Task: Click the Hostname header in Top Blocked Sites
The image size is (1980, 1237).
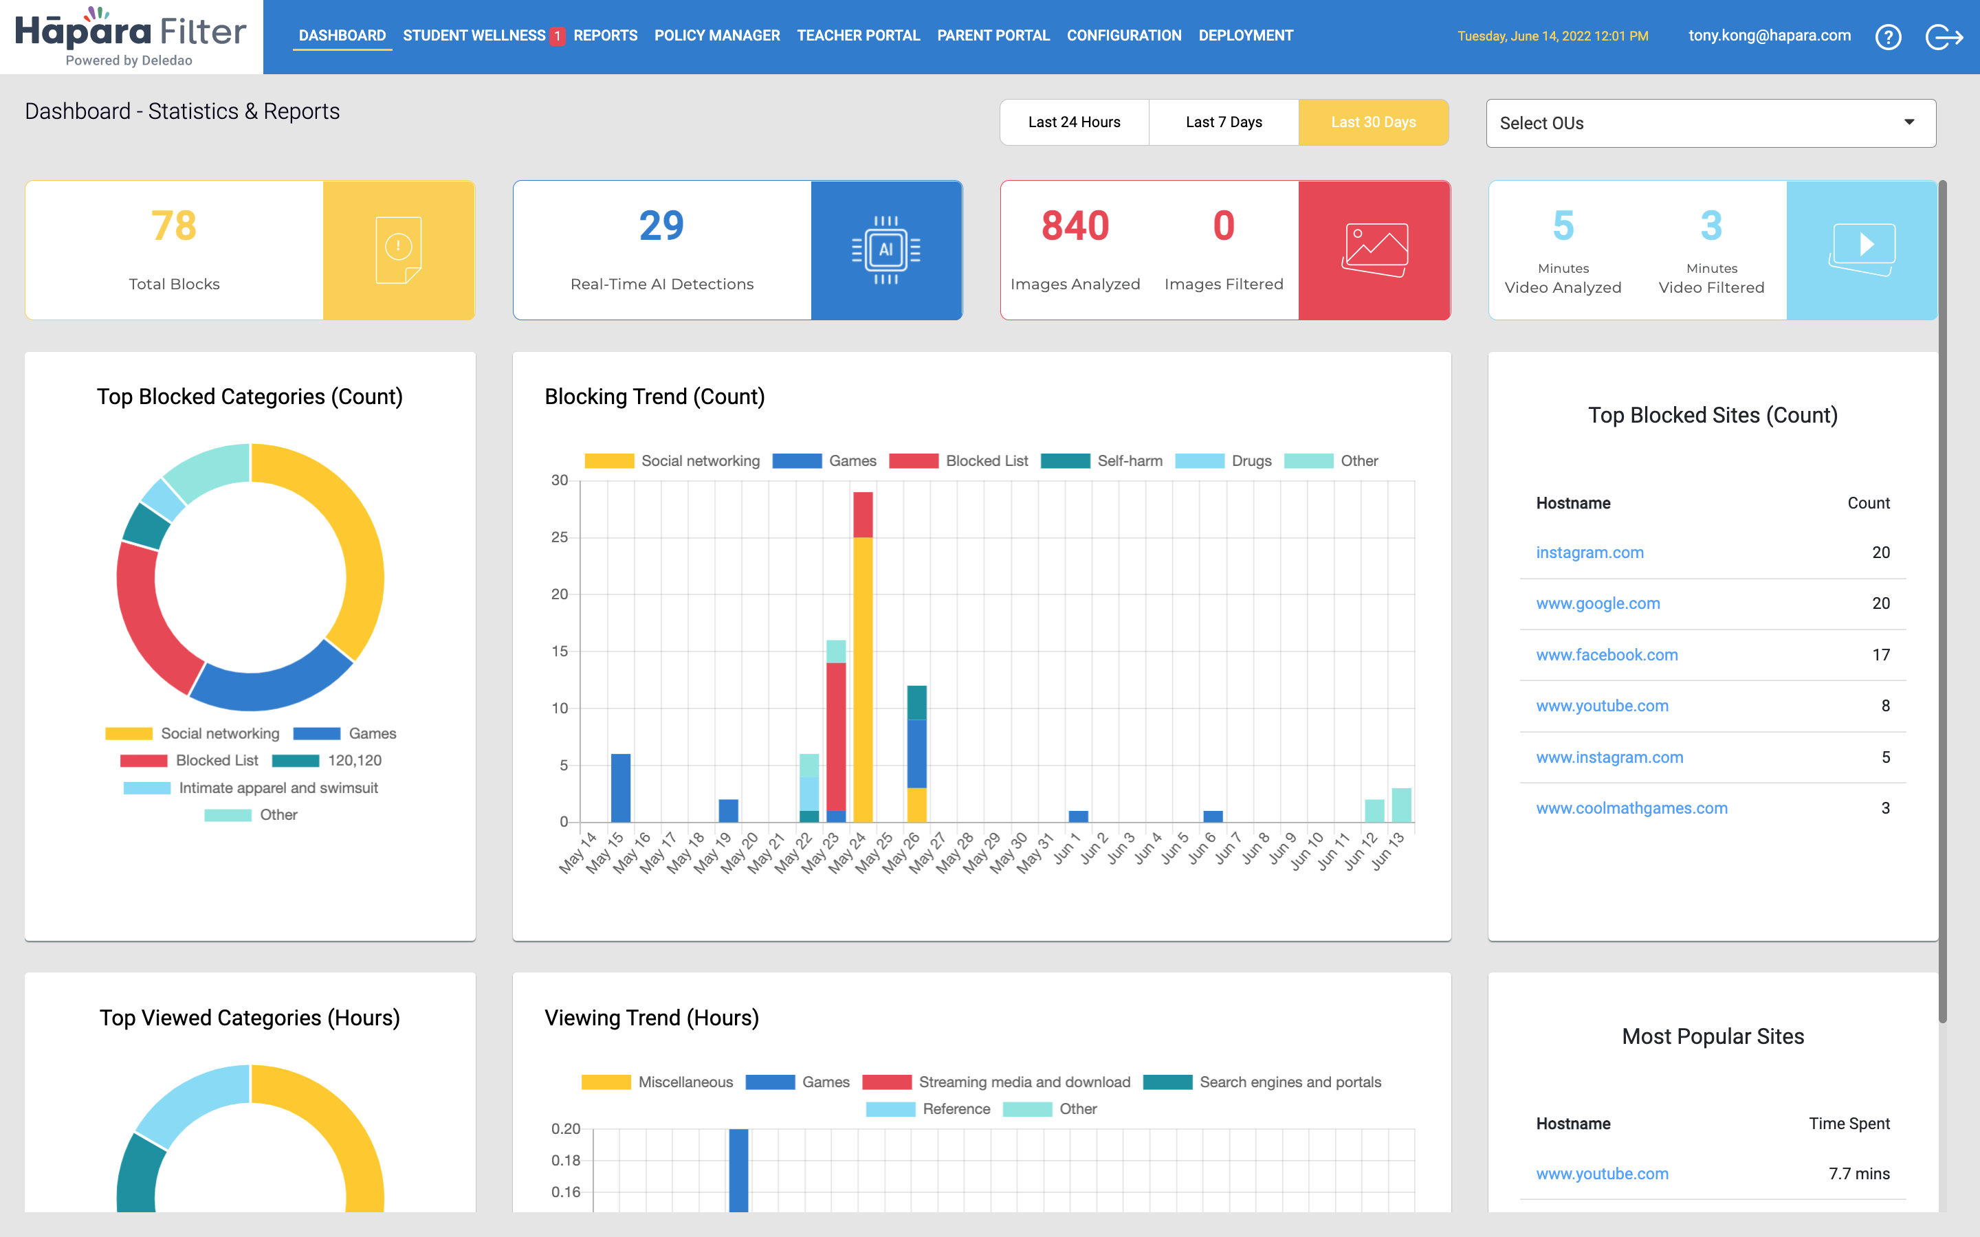Action: (x=1572, y=503)
